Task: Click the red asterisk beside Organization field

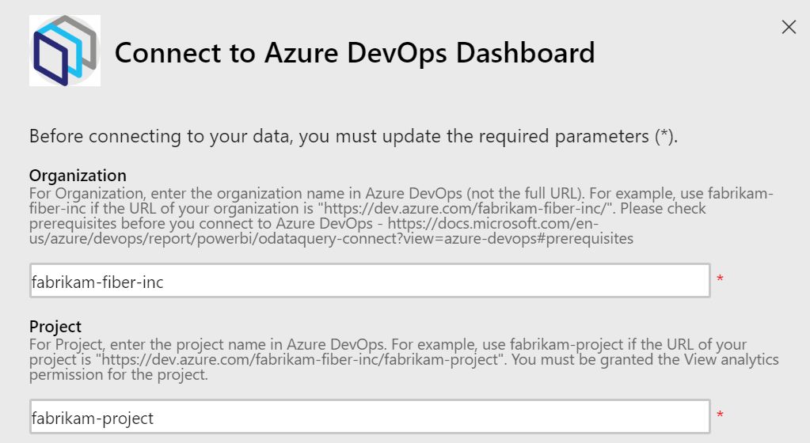Action: [720, 280]
